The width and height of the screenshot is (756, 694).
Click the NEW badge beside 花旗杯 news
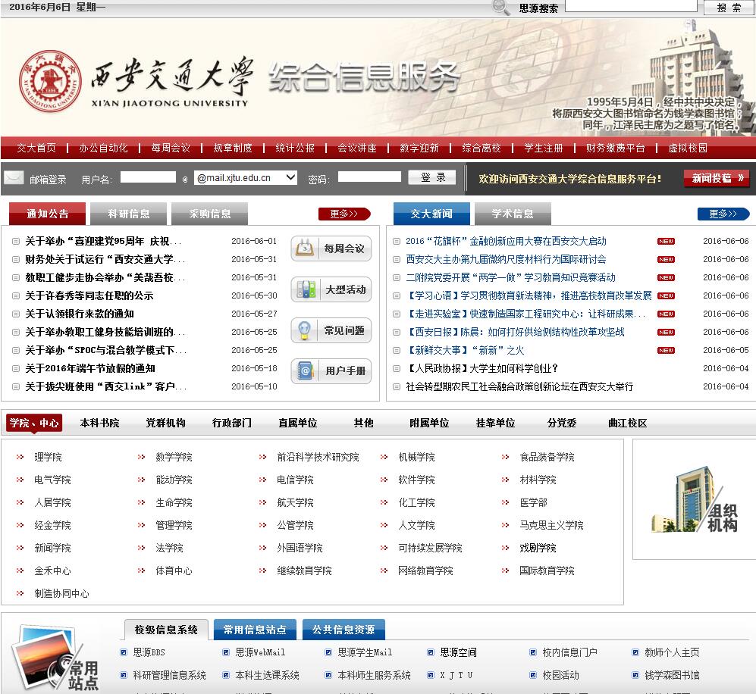[x=666, y=241]
